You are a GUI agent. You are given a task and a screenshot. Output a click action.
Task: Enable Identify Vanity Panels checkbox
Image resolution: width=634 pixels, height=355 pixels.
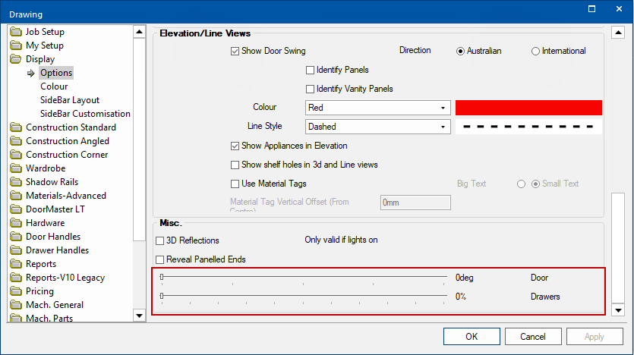(310, 89)
